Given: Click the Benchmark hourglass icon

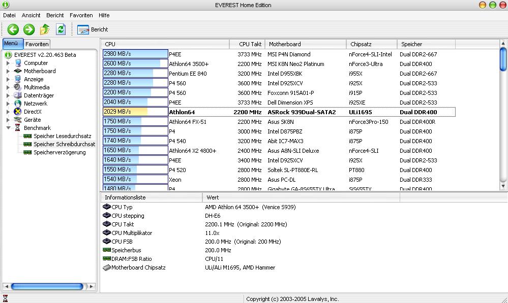Looking at the screenshot, I should pos(17,128).
